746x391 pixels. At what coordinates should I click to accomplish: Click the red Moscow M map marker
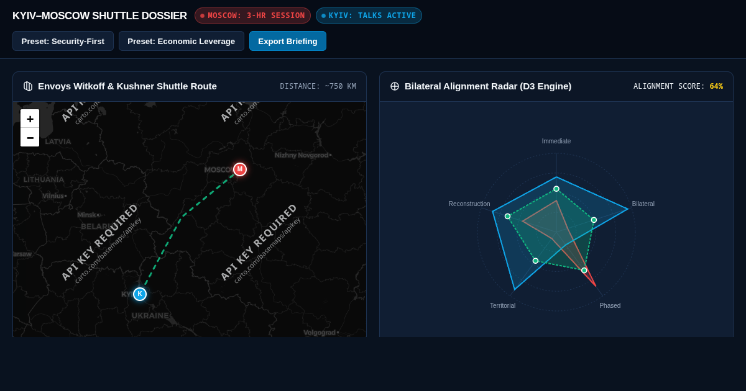pyautogui.click(x=240, y=169)
